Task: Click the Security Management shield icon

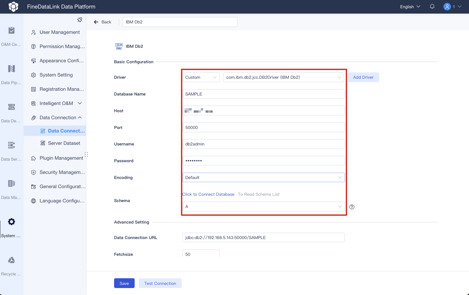Action: click(33, 172)
